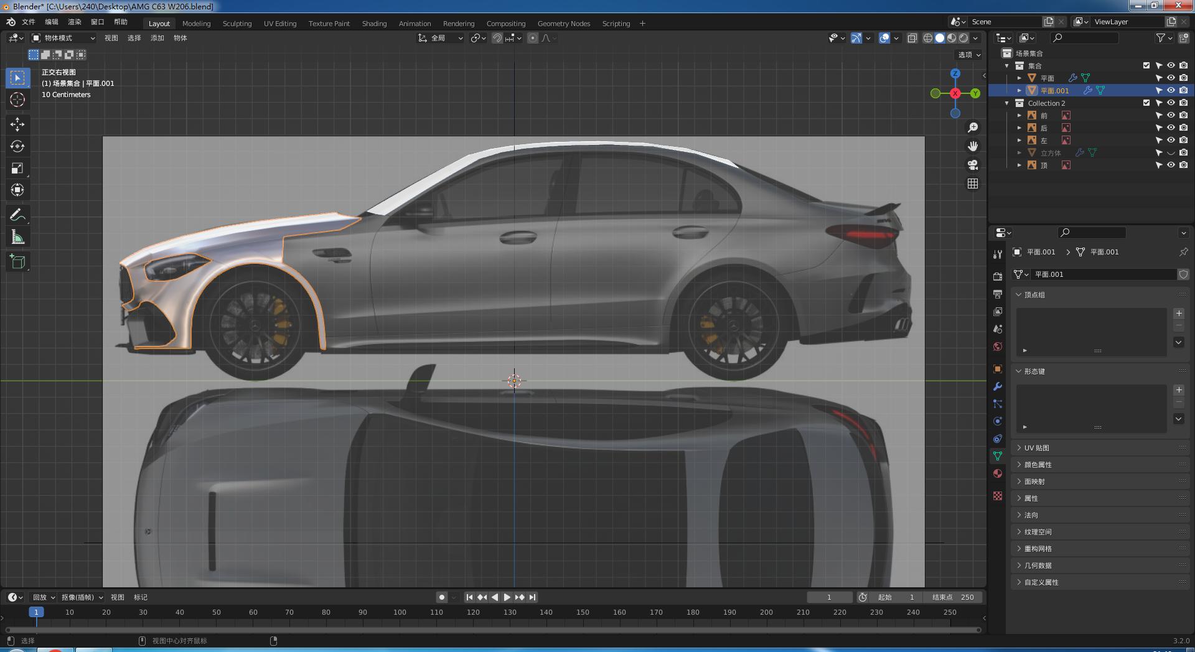Click the current frame number field
1195x652 pixels.
coord(830,597)
